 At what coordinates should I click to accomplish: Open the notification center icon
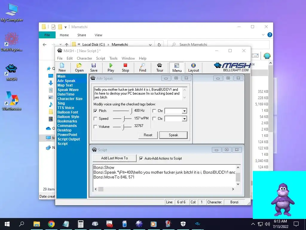(x=296, y=224)
